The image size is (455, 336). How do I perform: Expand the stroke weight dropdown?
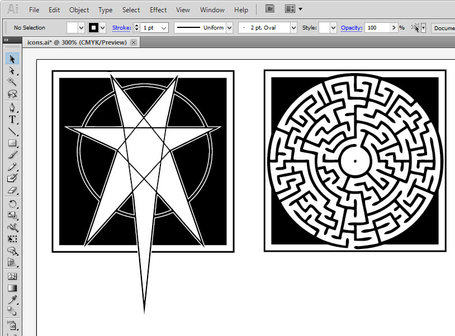(x=164, y=28)
